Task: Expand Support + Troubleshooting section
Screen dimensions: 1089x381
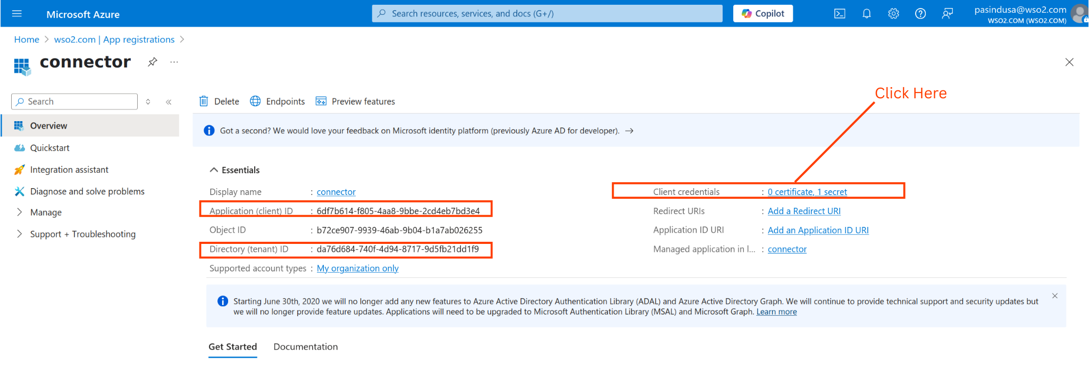Action: tap(20, 234)
